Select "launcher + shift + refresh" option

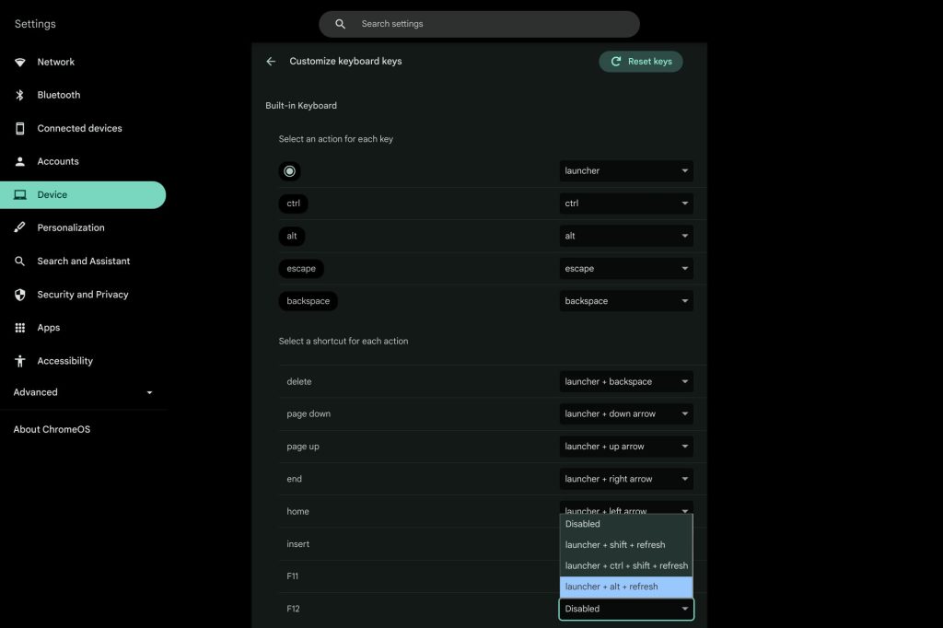(x=625, y=544)
